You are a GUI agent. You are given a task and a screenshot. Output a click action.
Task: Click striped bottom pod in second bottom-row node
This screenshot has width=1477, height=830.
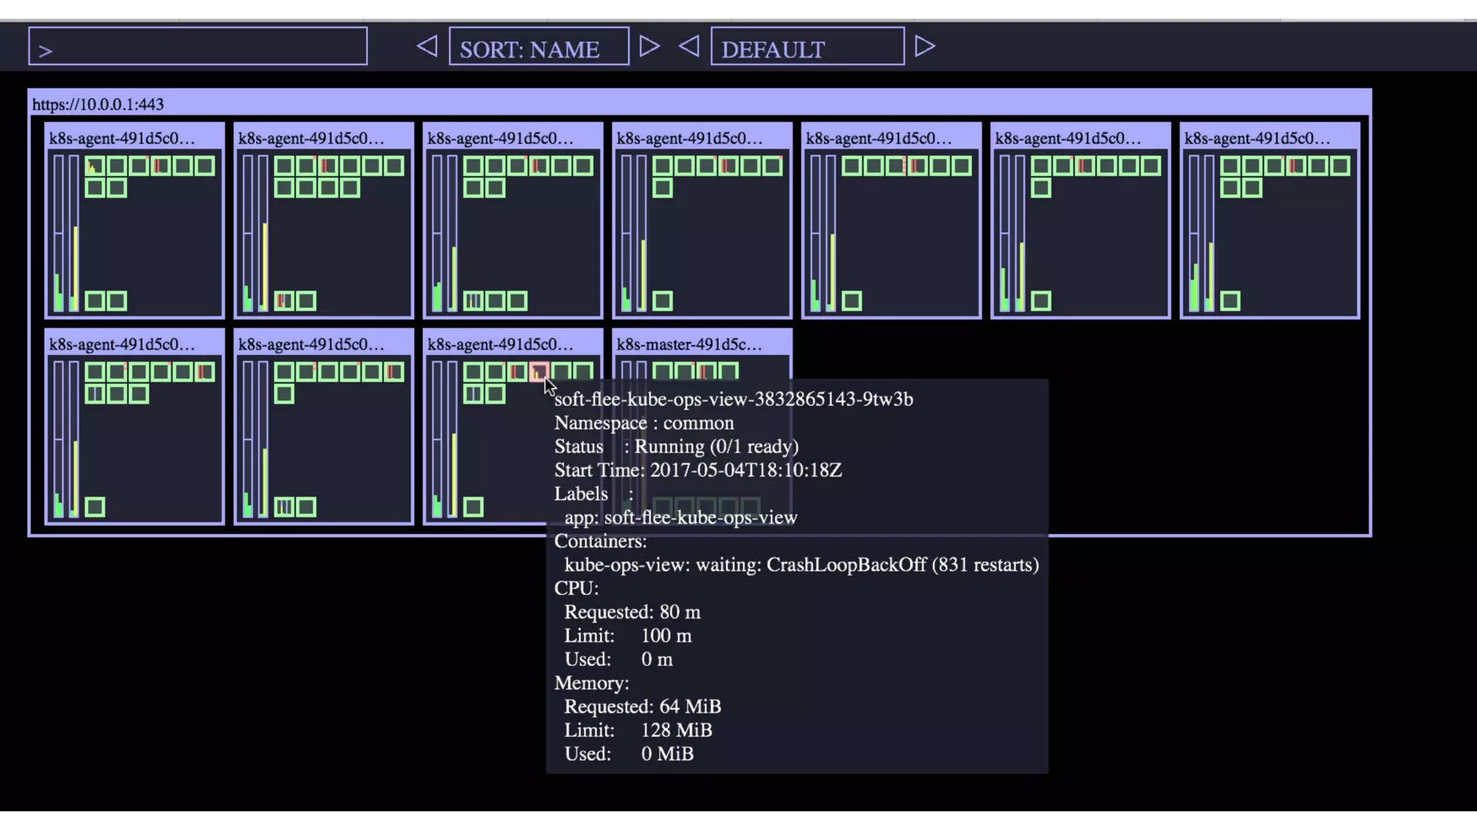[x=283, y=507]
